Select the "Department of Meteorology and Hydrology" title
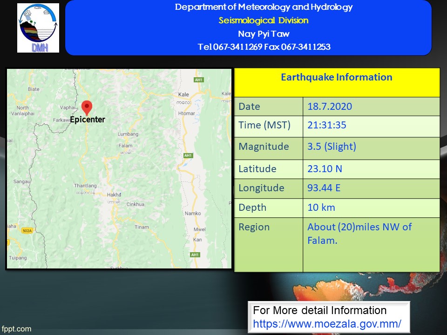This screenshot has height=335, width=447. (x=264, y=7)
